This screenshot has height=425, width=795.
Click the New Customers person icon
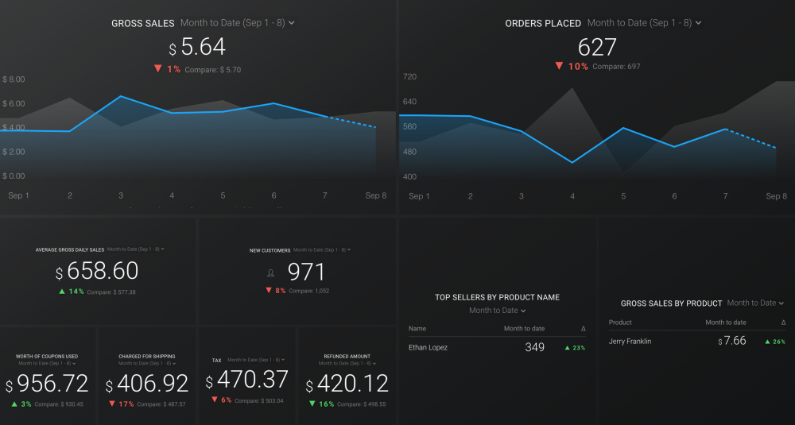(270, 272)
